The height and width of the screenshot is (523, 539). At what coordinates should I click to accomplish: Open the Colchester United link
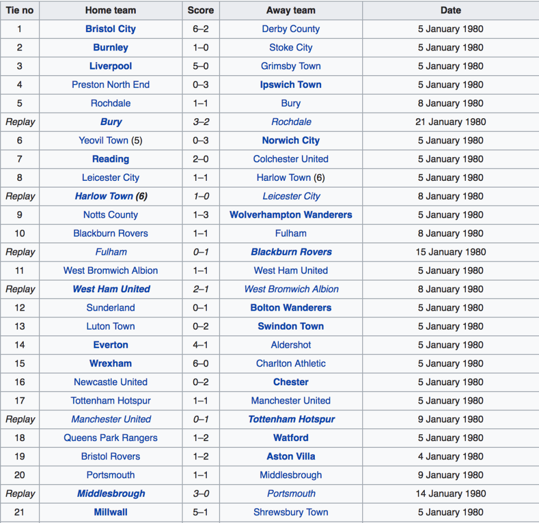(291, 159)
